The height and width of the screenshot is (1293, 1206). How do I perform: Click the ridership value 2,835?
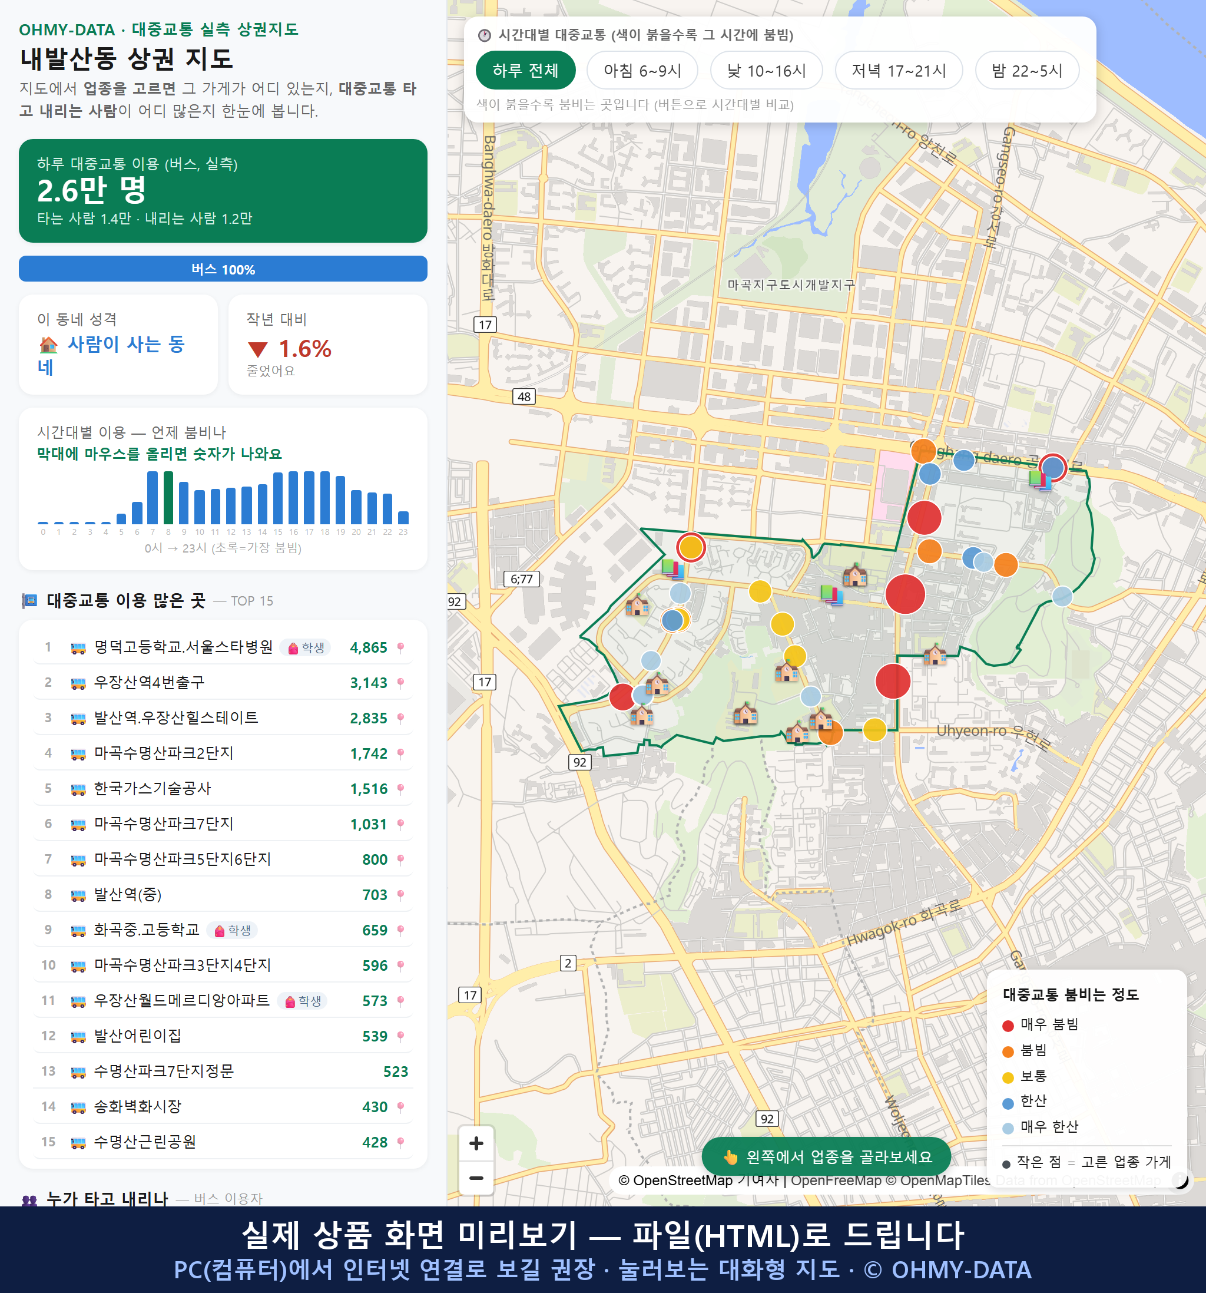coord(369,718)
